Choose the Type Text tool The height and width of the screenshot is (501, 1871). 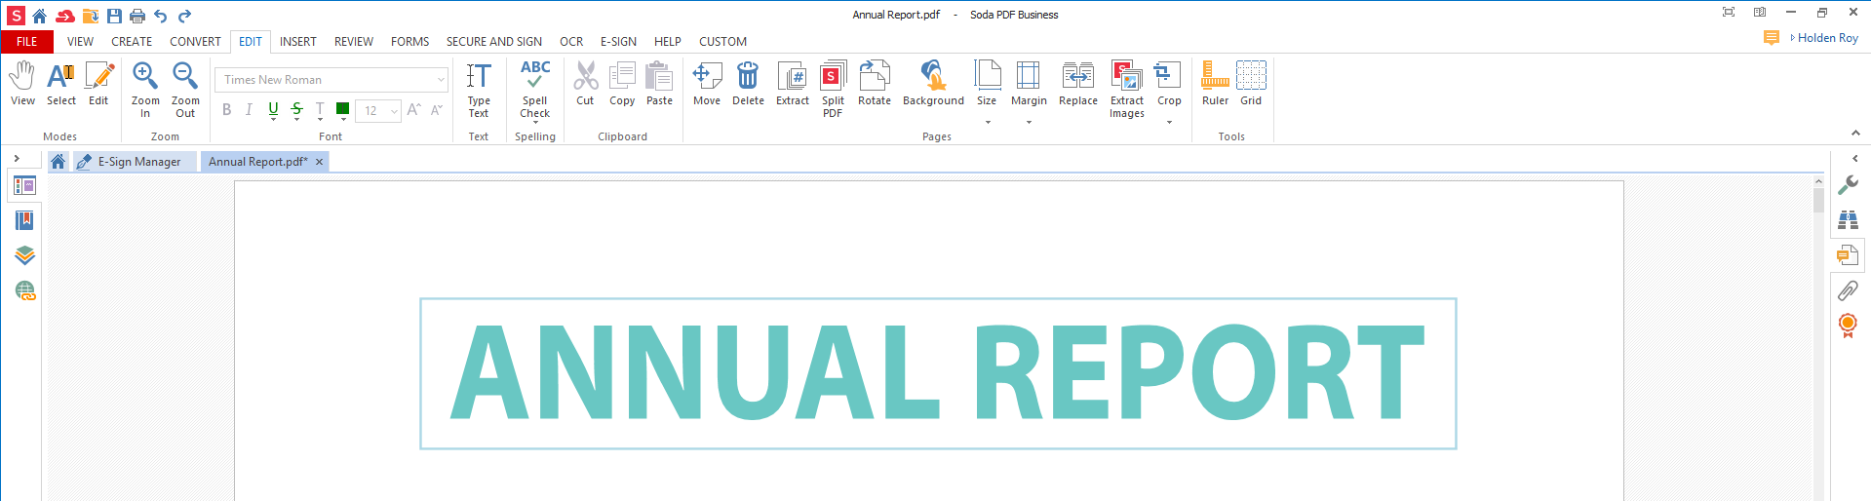(x=479, y=90)
